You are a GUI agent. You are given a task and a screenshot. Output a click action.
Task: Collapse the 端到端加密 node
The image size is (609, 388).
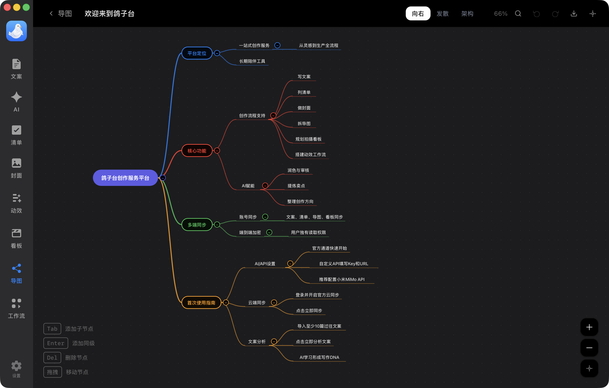tap(269, 232)
